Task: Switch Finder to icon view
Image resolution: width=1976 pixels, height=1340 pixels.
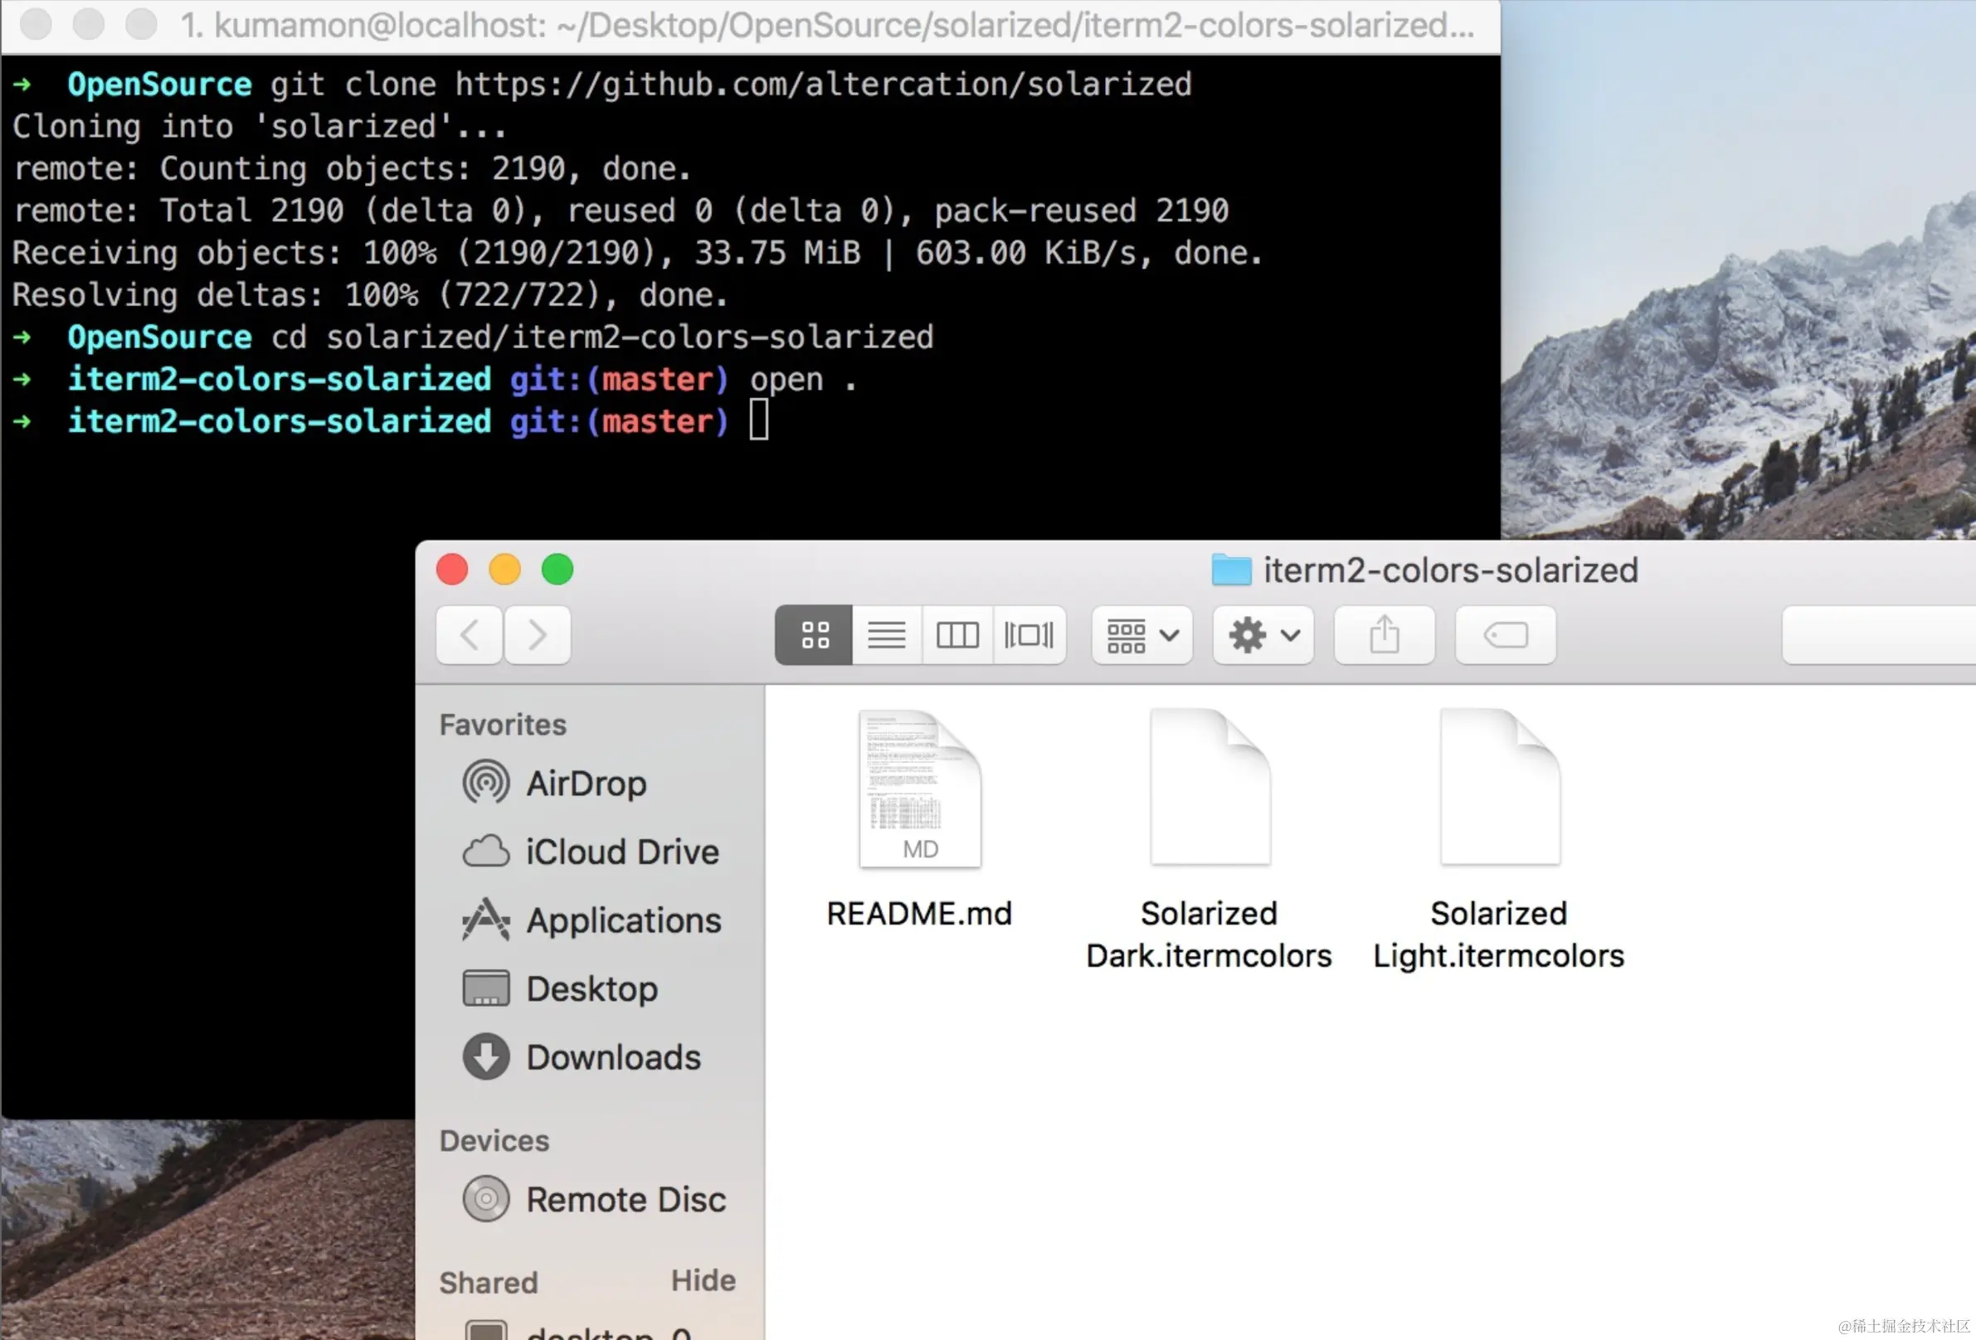Action: coord(814,634)
